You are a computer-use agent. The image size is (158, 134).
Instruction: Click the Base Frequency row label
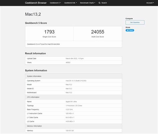[x=33, y=110]
